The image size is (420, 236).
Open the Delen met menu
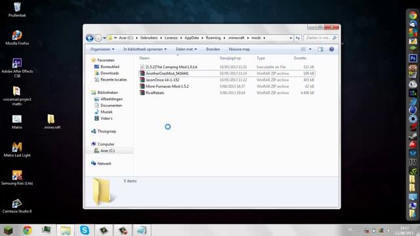pyautogui.click(x=186, y=49)
